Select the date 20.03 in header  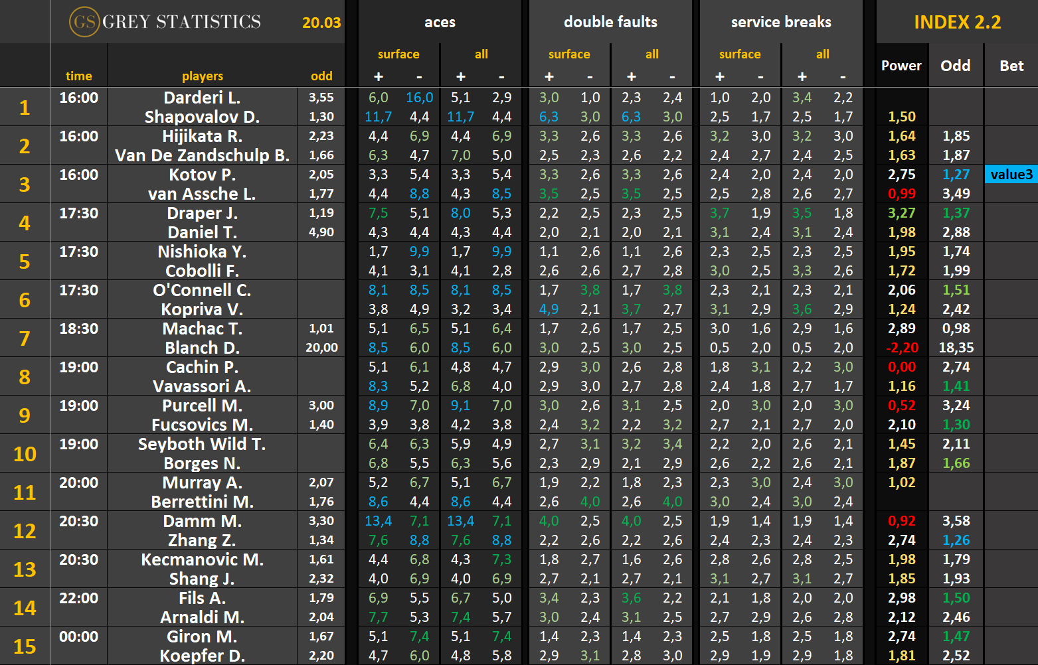click(x=321, y=23)
